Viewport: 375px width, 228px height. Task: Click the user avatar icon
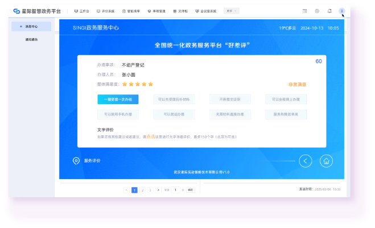point(341,11)
